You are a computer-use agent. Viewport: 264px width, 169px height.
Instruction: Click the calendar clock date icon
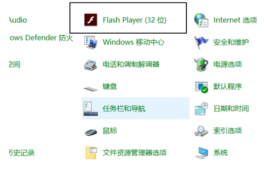(201, 109)
